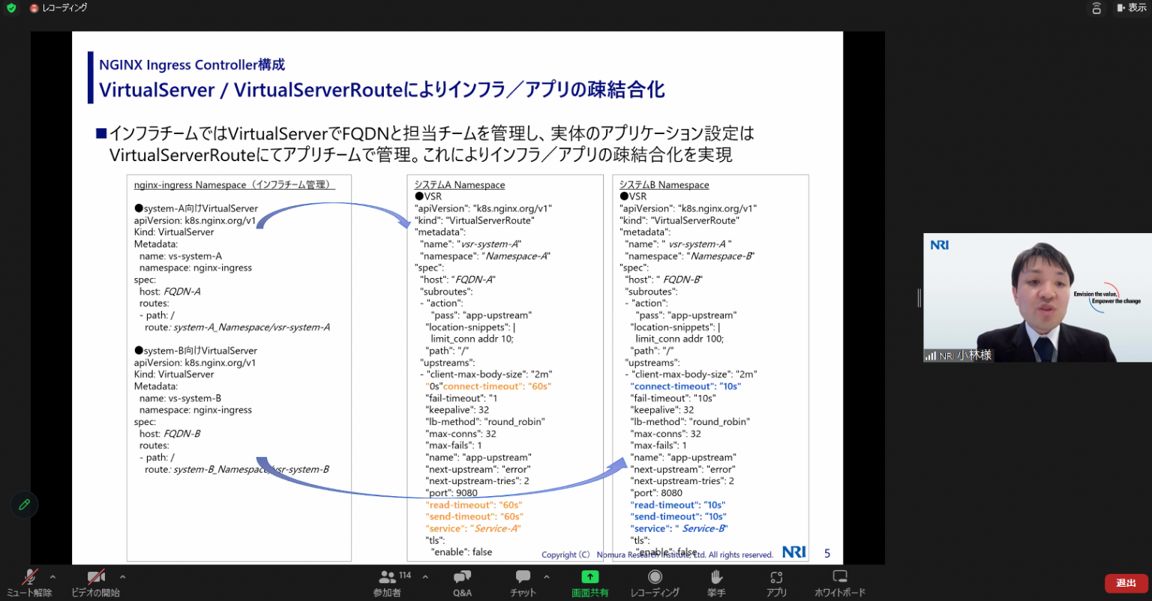The height and width of the screenshot is (601, 1152).
Task: Click text '"port": 8080'
Action: (656, 492)
